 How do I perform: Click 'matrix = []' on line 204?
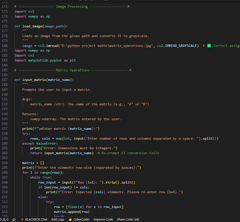pos(33,163)
